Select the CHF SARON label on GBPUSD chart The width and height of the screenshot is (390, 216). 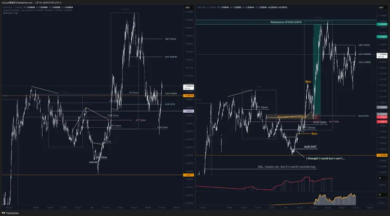point(365,54)
